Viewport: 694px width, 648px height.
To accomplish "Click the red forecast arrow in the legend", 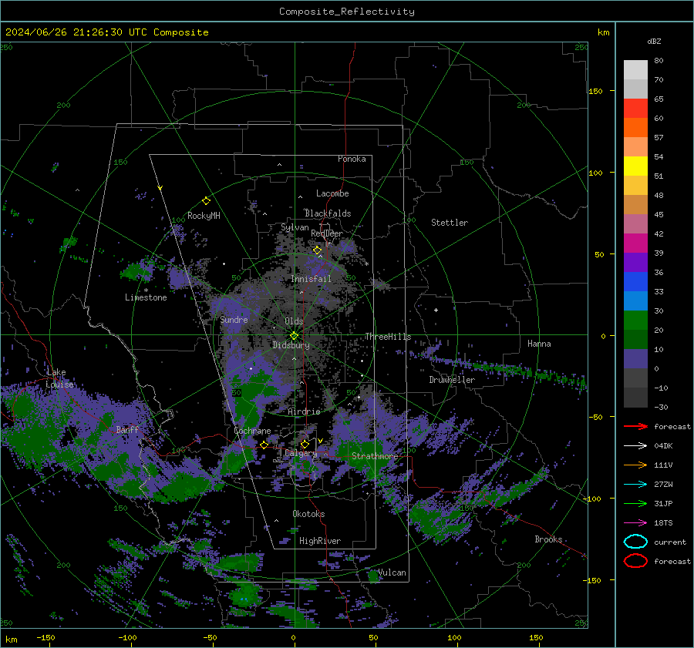I will [635, 426].
